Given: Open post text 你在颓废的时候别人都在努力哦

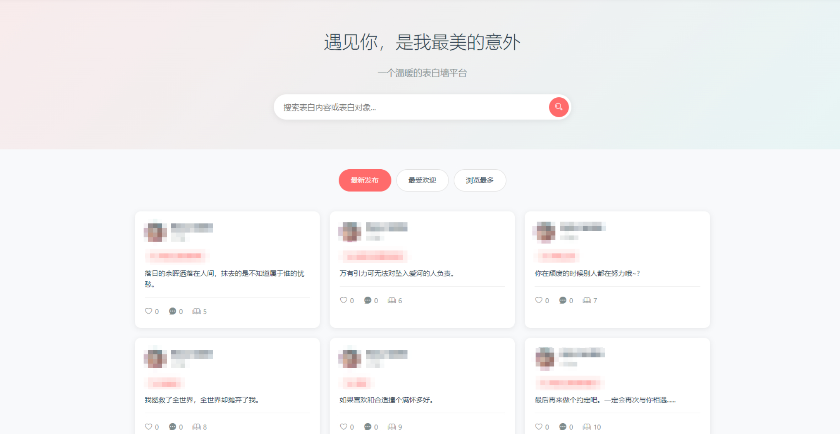Looking at the screenshot, I should [x=587, y=274].
